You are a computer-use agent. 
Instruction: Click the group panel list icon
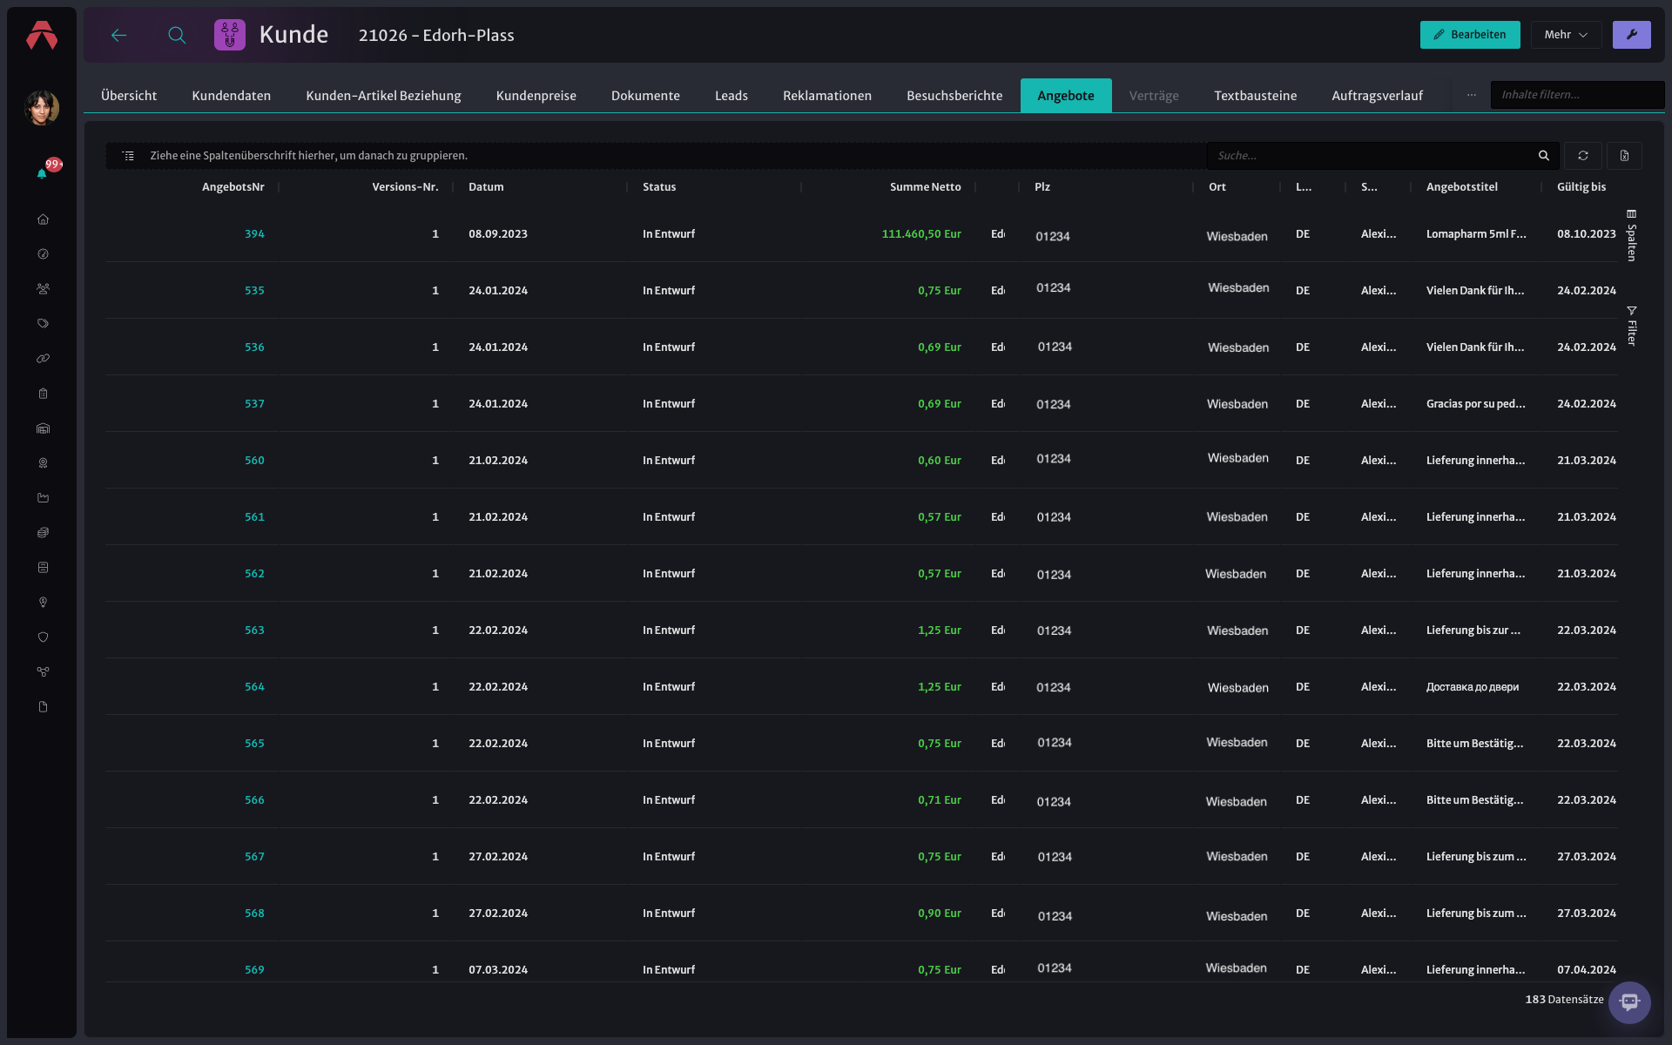click(128, 156)
